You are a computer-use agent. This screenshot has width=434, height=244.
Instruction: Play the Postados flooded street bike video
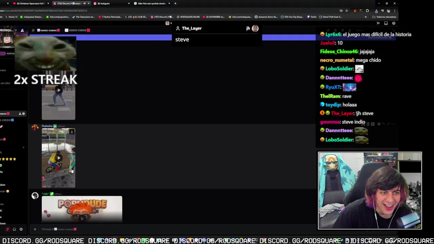(59, 158)
